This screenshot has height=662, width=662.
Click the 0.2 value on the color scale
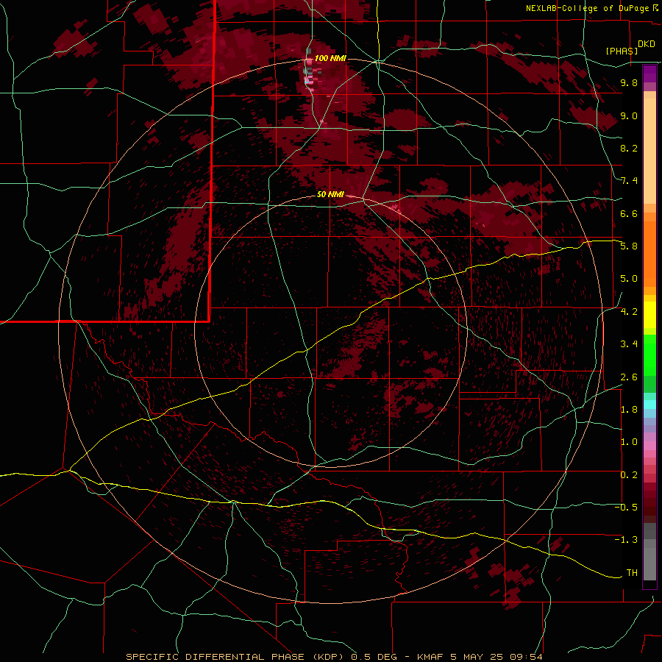(x=629, y=475)
